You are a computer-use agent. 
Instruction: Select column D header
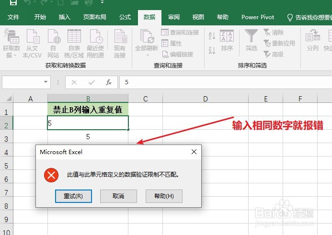pyautogui.click(x=206, y=99)
